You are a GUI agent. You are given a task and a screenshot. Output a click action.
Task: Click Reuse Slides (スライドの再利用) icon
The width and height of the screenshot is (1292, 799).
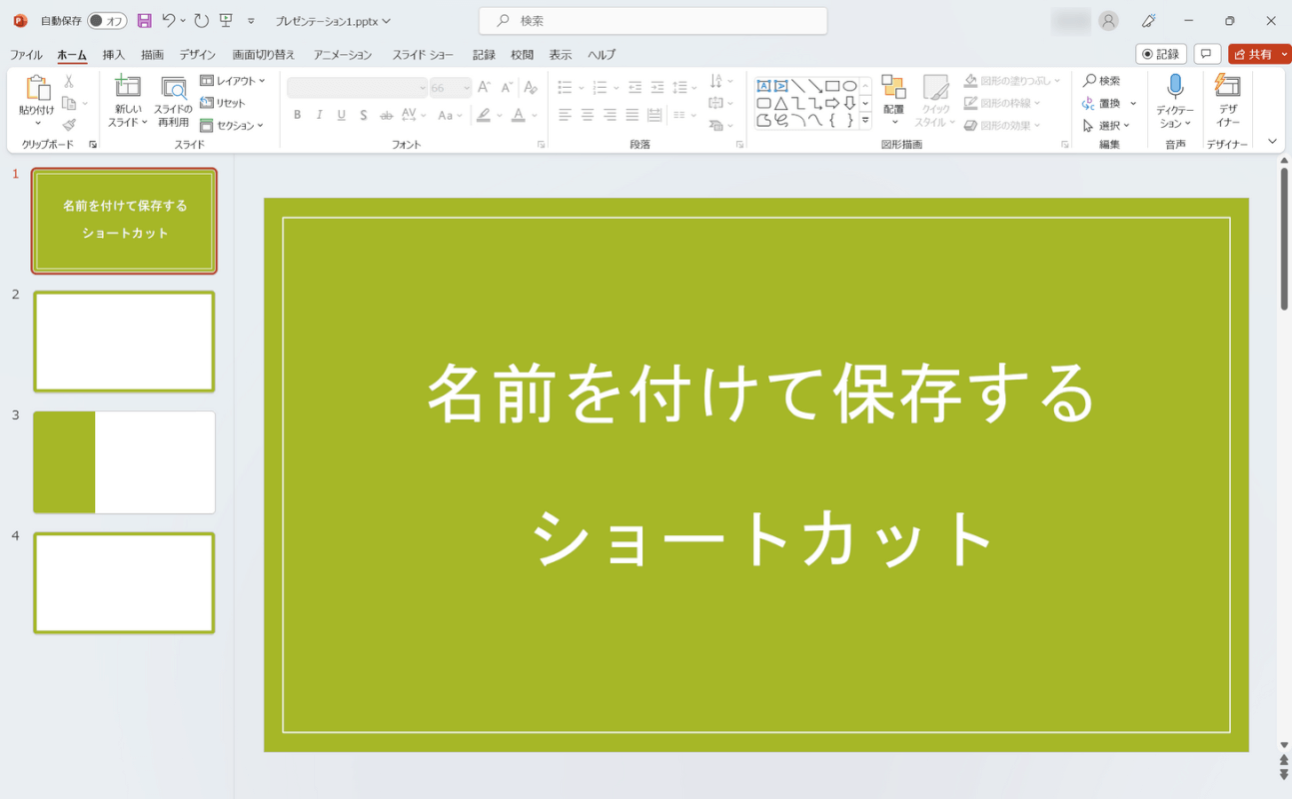[173, 88]
